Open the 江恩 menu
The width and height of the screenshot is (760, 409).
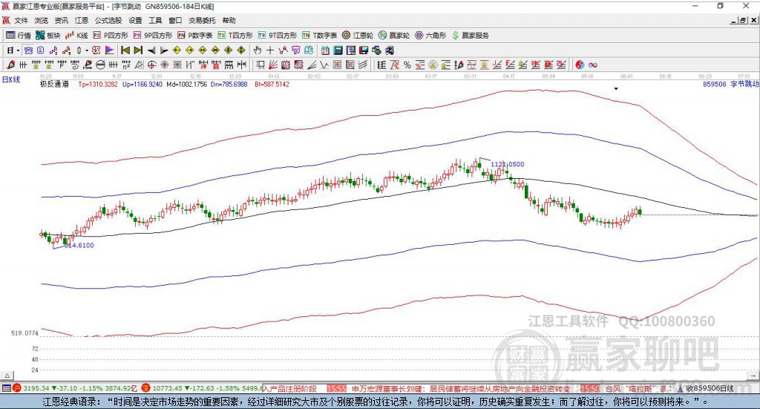[82, 20]
